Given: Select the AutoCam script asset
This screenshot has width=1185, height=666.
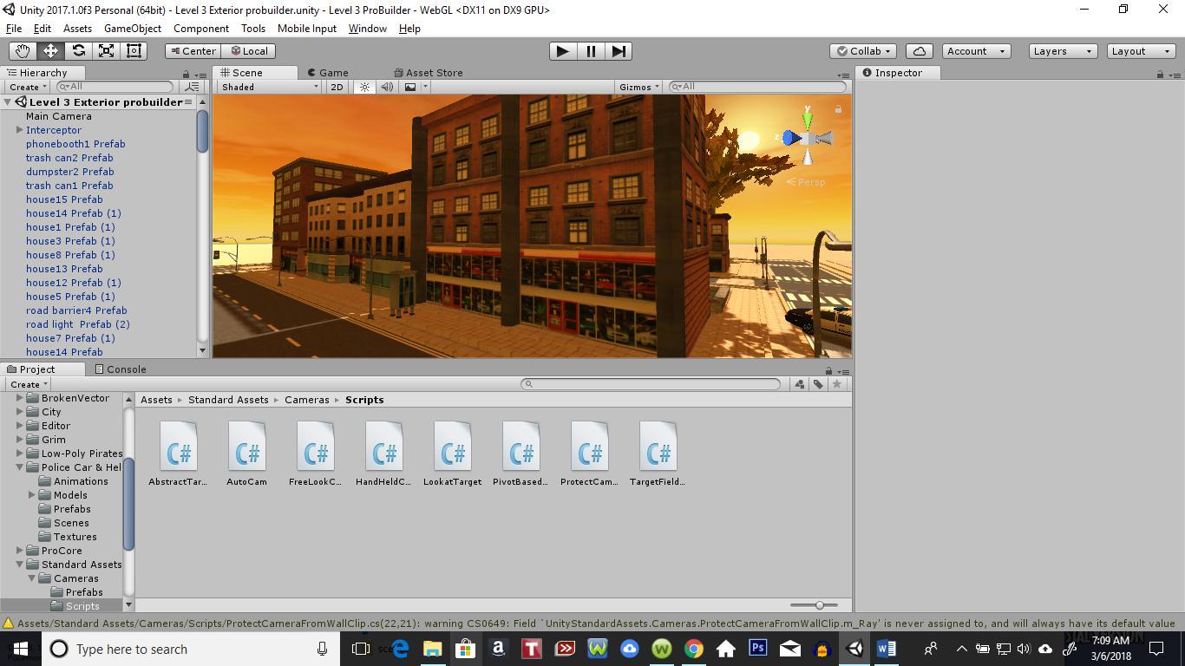Looking at the screenshot, I should (246, 454).
